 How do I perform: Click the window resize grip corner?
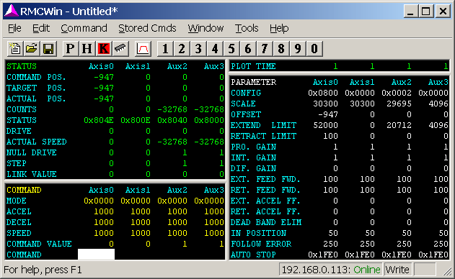[x=449, y=271]
